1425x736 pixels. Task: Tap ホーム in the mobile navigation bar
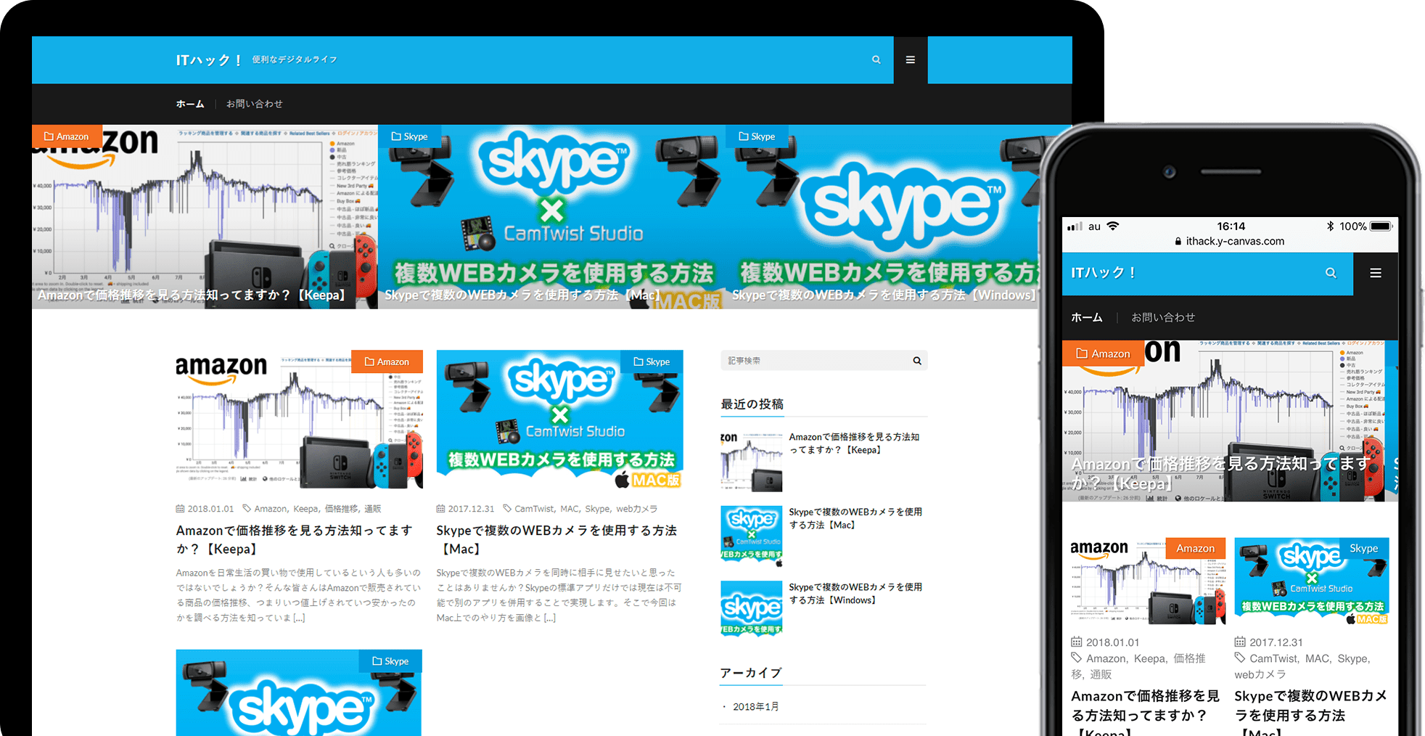click(x=1086, y=317)
